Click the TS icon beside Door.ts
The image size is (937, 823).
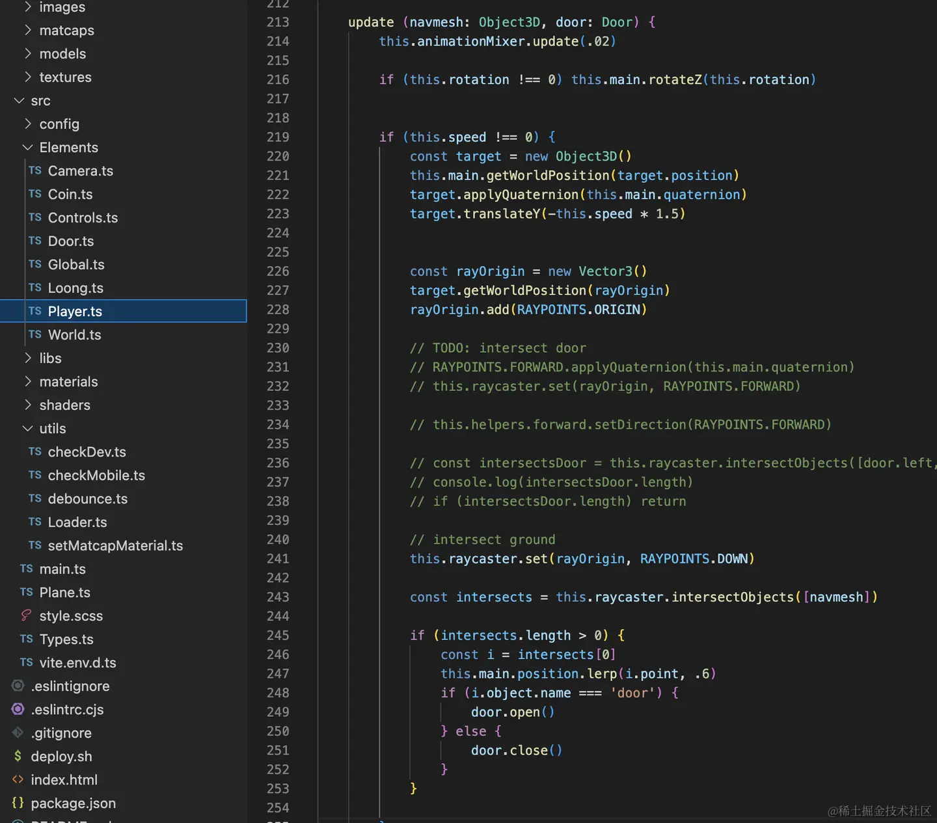(35, 241)
